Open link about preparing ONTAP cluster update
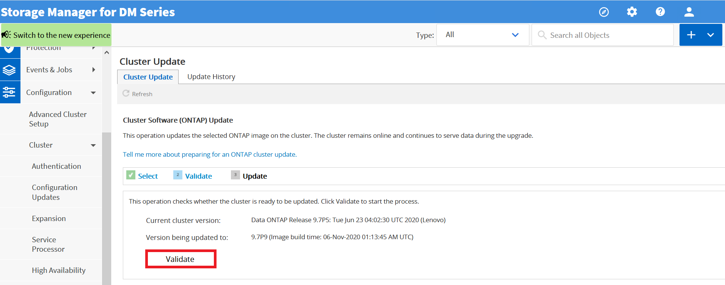This screenshot has height=285, width=725. click(x=210, y=154)
